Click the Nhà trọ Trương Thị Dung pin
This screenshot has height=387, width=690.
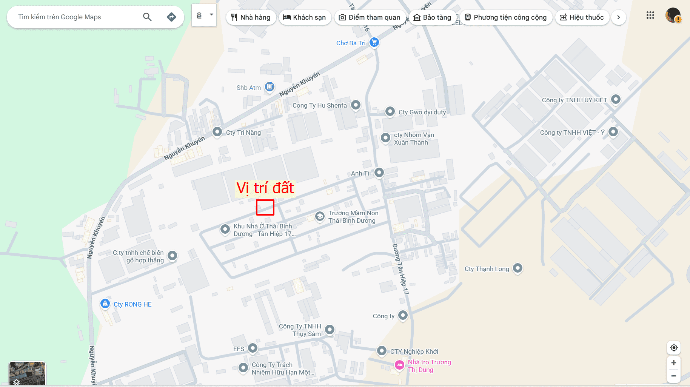[399, 365]
